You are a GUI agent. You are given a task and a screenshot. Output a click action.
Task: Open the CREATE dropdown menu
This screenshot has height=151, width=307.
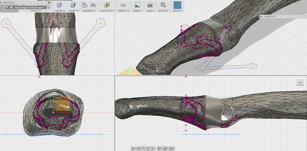60,11
